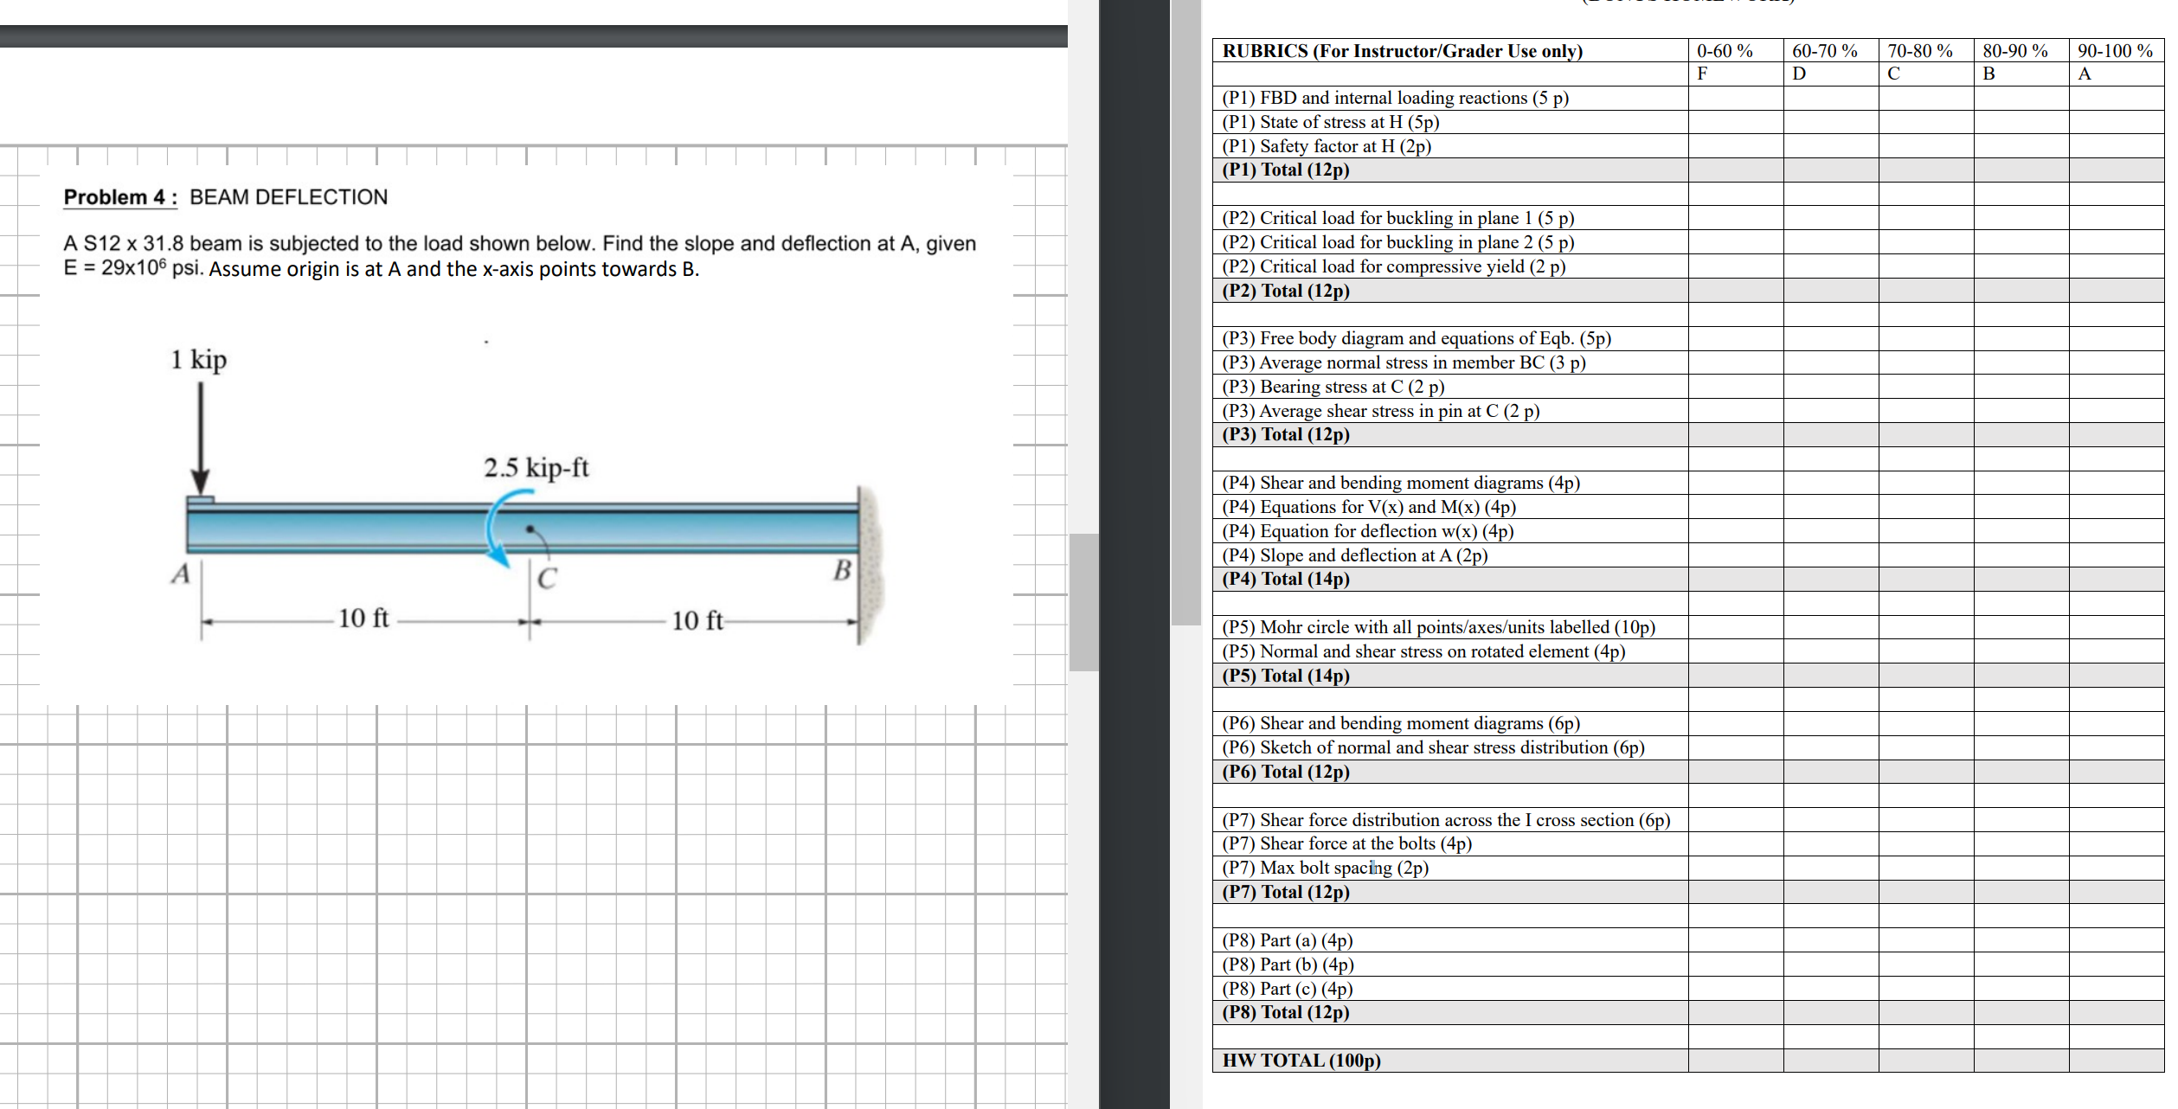
Task: Click the left document's vertical scrollbar thumb
Action: [1083, 602]
